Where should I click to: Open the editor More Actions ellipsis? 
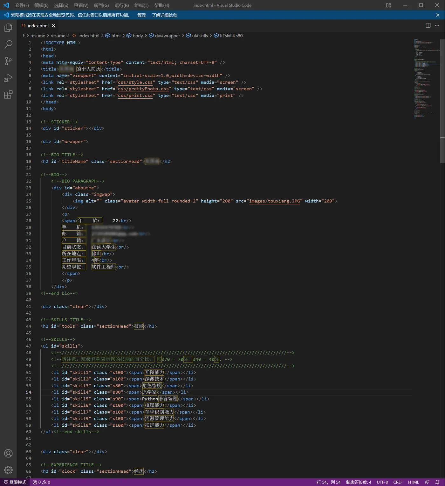pos(437,25)
